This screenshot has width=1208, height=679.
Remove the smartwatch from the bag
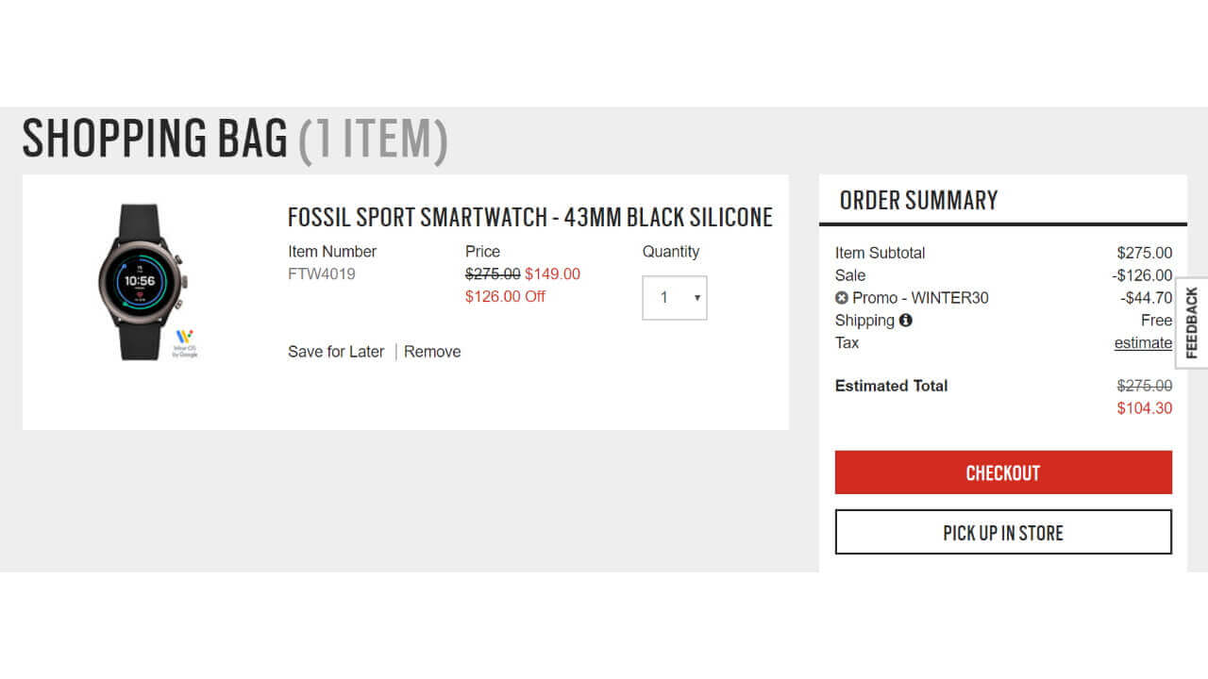tap(432, 352)
